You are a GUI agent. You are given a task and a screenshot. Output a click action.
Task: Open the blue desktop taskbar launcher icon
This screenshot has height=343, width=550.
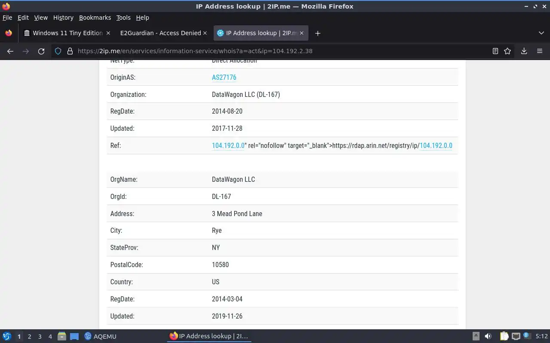[x=74, y=336]
